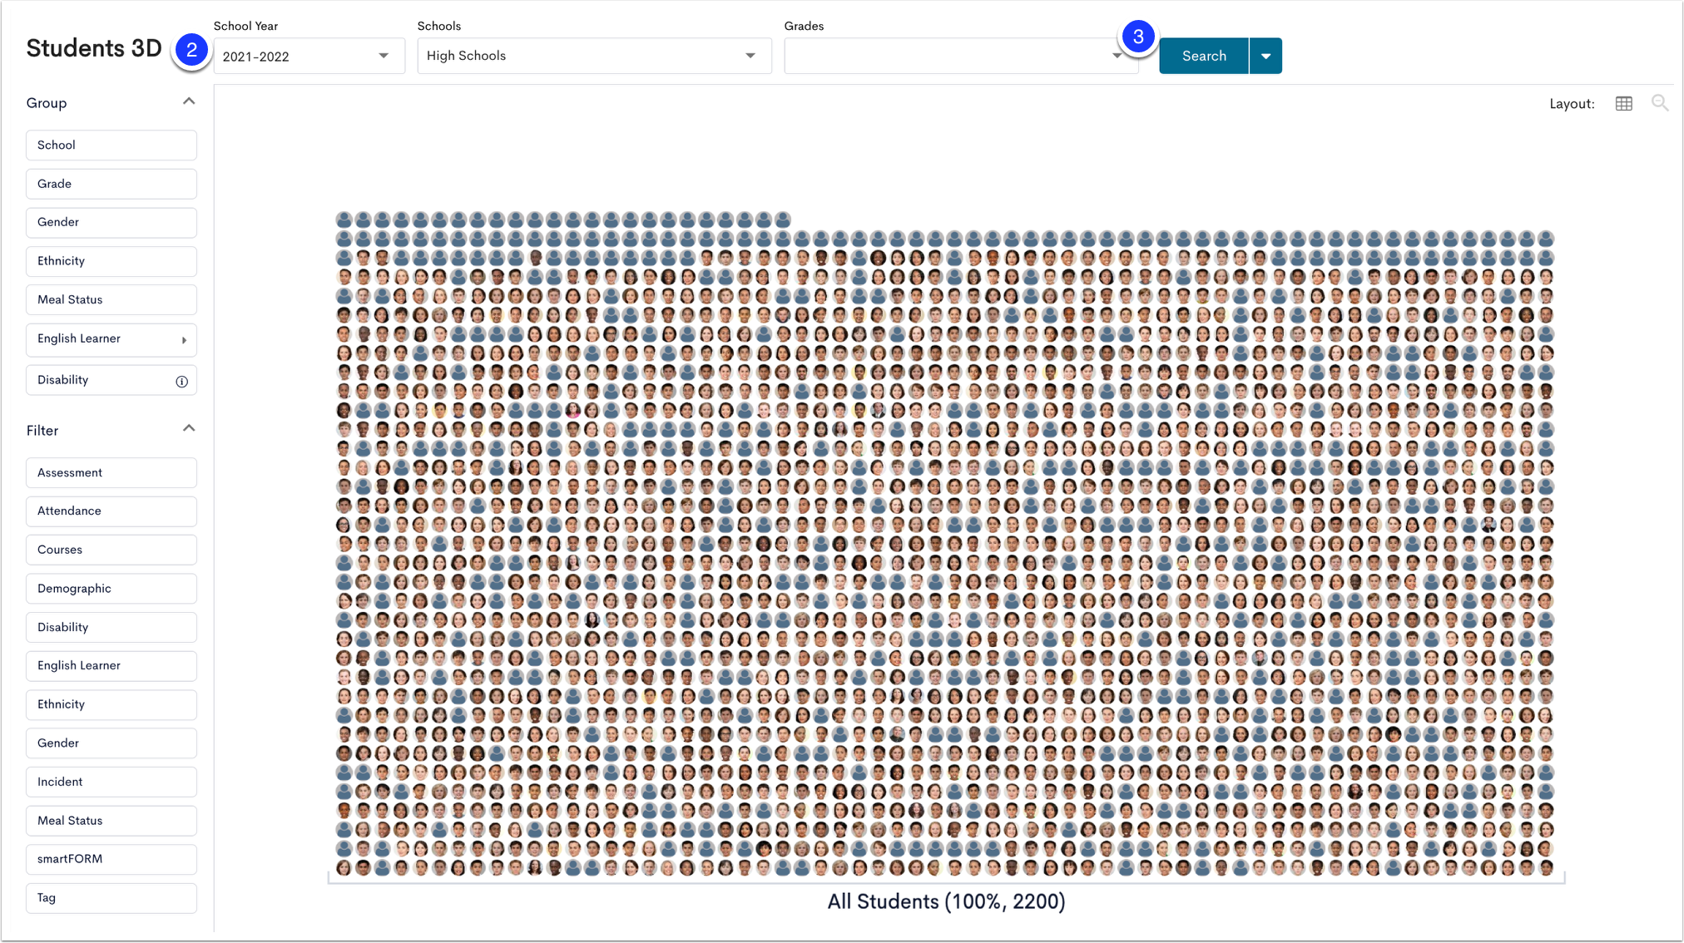Collapse the Filter section
This screenshot has height=943, width=1684.
point(189,429)
